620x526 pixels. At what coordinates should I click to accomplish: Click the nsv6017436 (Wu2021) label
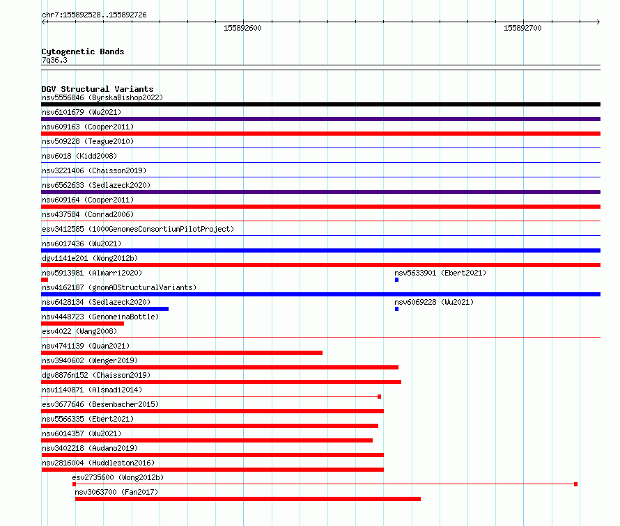pos(82,244)
